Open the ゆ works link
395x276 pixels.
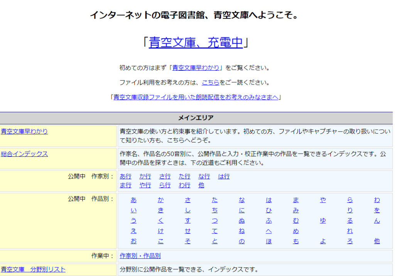[x=323, y=221]
